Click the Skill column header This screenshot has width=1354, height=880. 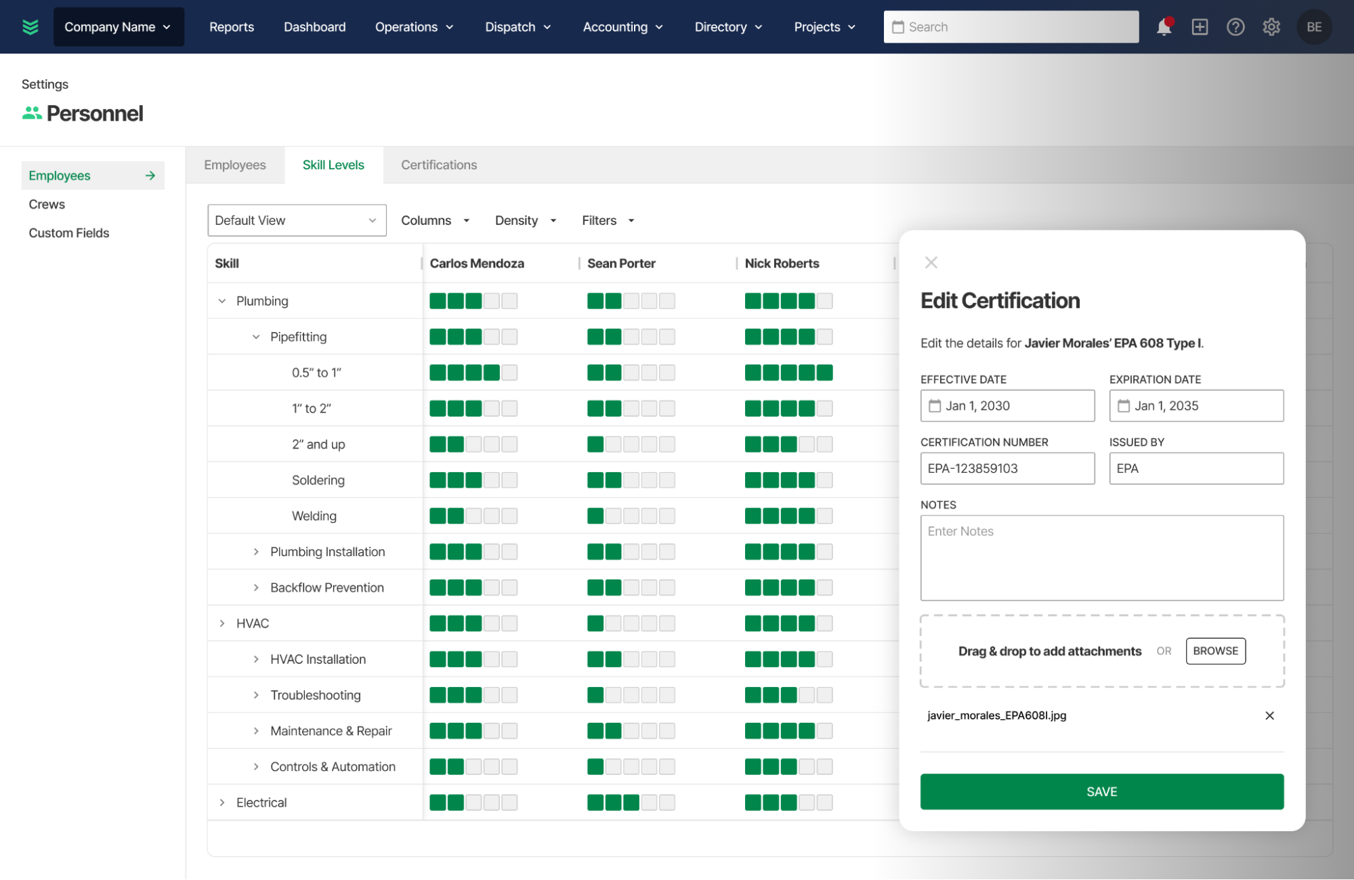click(227, 264)
